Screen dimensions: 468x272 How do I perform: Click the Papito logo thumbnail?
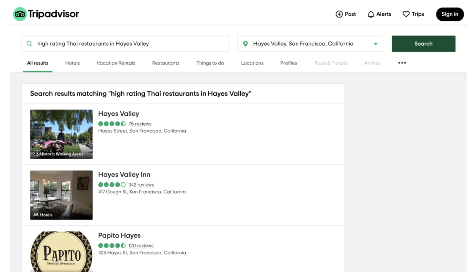click(x=61, y=252)
